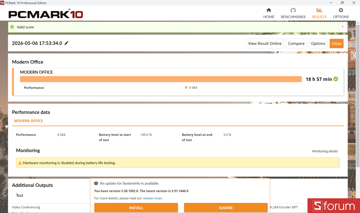The image size is (360, 213).
Task: Click the Modern Office battery life bar
Action: pyautogui.click(x=161, y=79)
